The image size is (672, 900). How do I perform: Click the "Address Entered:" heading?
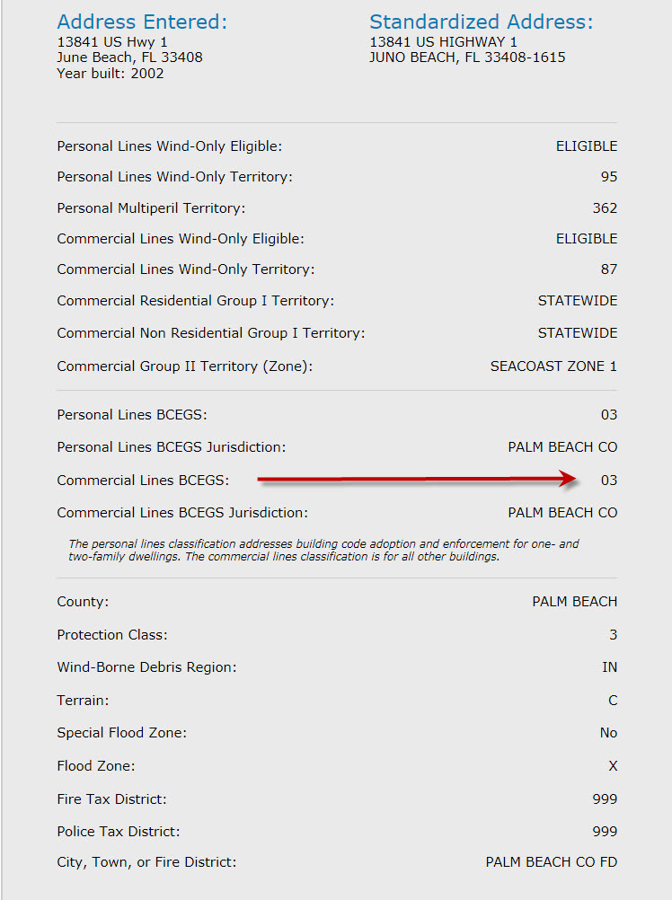pyautogui.click(x=142, y=22)
